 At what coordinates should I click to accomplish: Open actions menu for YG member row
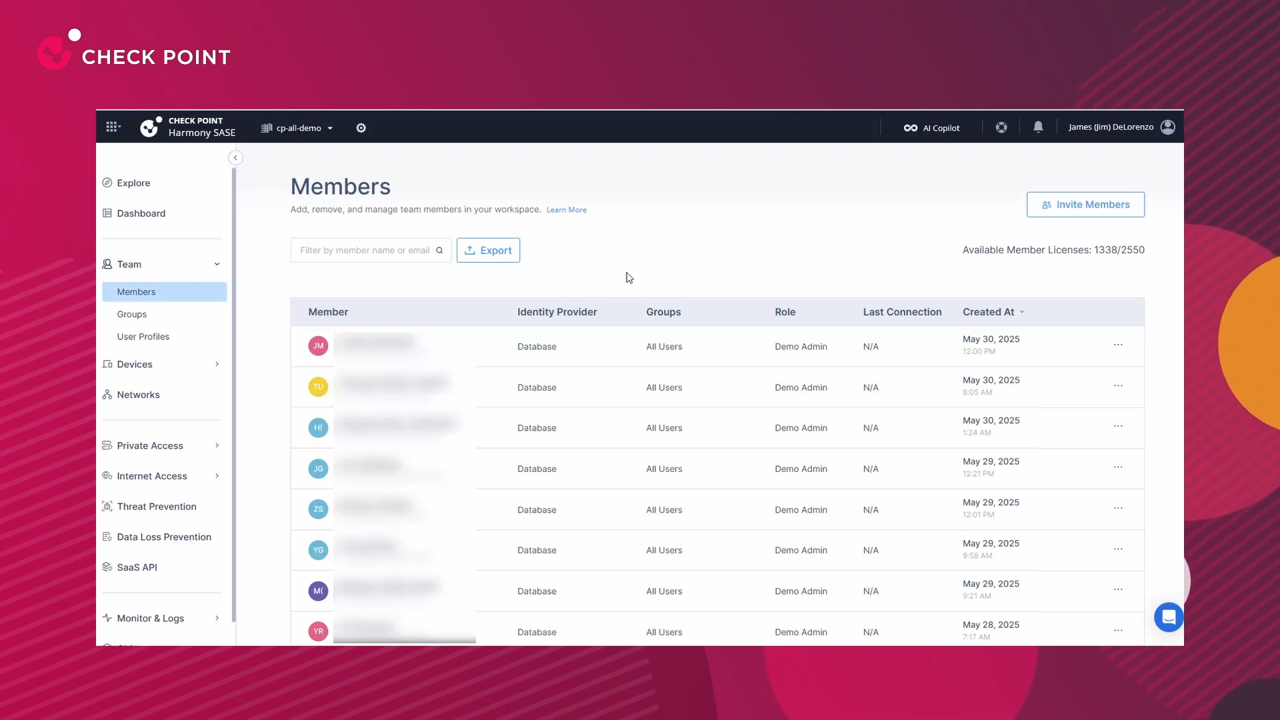point(1118,549)
